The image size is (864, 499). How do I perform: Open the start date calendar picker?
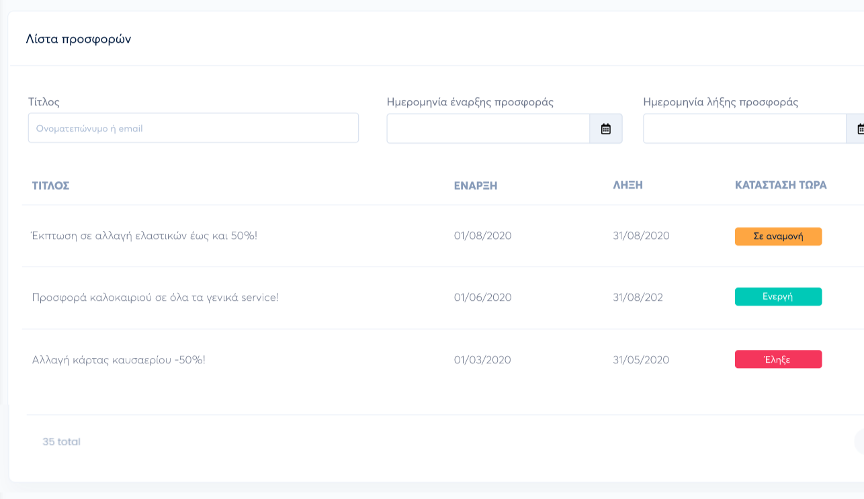pyautogui.click(x=605, y=128)
